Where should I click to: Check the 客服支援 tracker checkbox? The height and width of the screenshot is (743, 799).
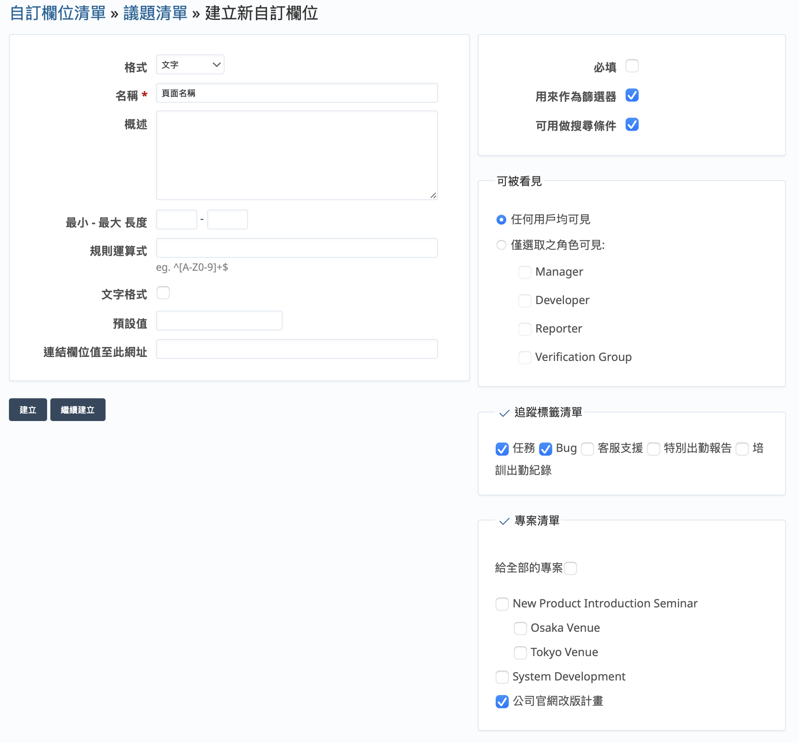point(587,449)
